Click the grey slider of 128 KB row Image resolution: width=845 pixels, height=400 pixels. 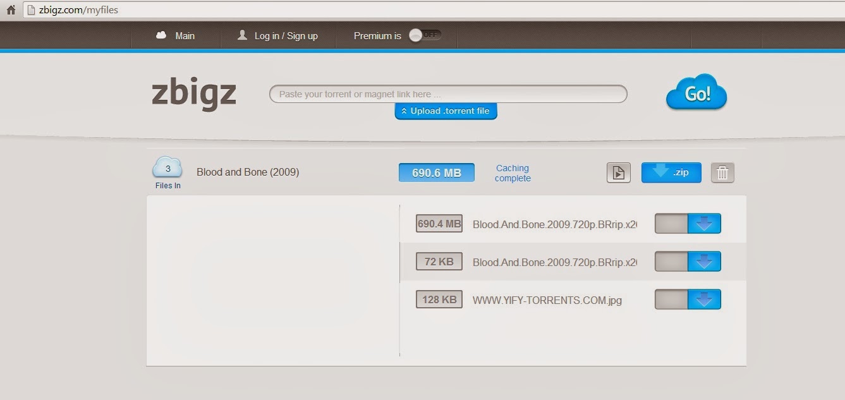coord(671,300)
